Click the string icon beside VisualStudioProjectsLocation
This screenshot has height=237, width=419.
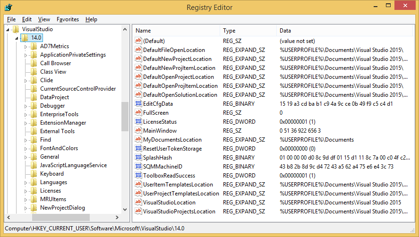pos(138,211)
